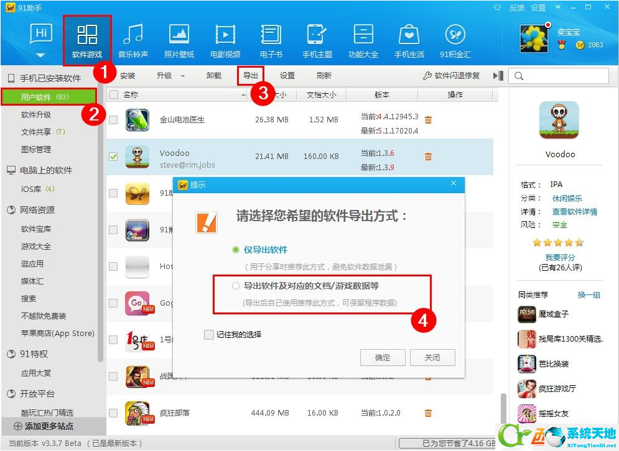Viewport: 619px width, 451px height.
Task: Open 文件共享 (7) in sidebar
Action: pyautogui.click(x=43, y=132)
